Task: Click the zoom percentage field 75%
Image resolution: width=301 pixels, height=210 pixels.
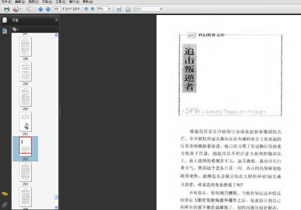Action: (102, 9)
